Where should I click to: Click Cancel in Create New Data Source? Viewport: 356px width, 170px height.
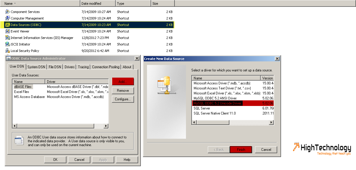pyautogui.click(x=266, y=150)
